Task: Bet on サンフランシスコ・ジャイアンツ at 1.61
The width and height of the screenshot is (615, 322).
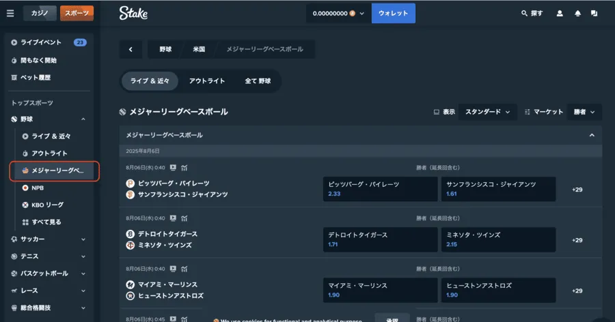Action: [x=498, y=189]
